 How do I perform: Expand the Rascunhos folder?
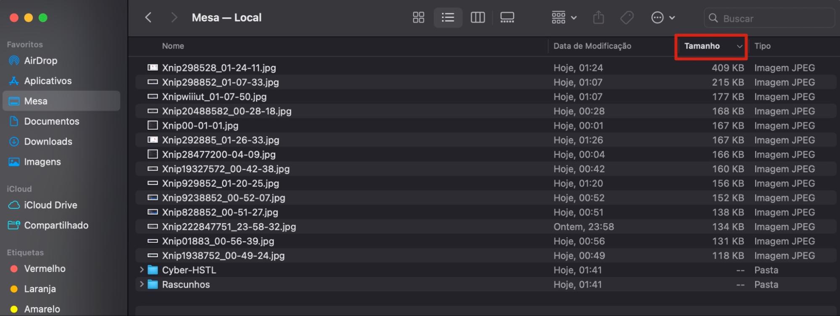pyautogui.click(x=142, y=284)
